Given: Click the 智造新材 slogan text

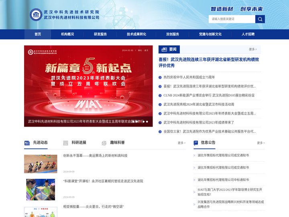Looking at the screenshot, I should point(222,9).
